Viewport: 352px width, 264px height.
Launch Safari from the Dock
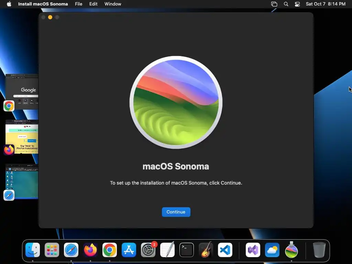click(71, 250)
